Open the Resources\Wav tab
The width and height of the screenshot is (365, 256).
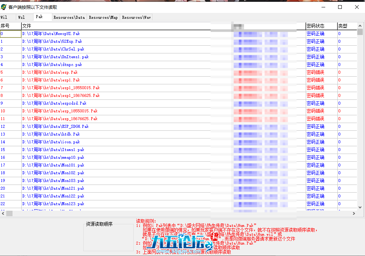[136, 17]
